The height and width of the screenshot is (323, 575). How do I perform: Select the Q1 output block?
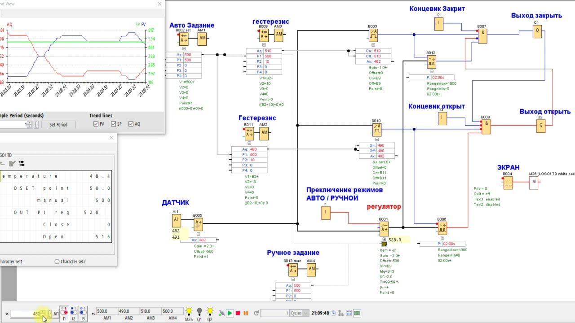click(x=537, y=31)
